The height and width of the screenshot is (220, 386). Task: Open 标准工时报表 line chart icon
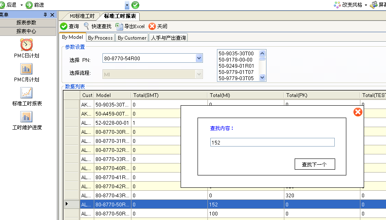pos(26,93)
